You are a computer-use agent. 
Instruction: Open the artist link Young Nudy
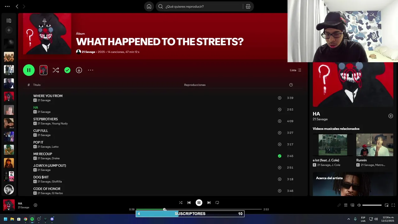click(x=60, y=124)
